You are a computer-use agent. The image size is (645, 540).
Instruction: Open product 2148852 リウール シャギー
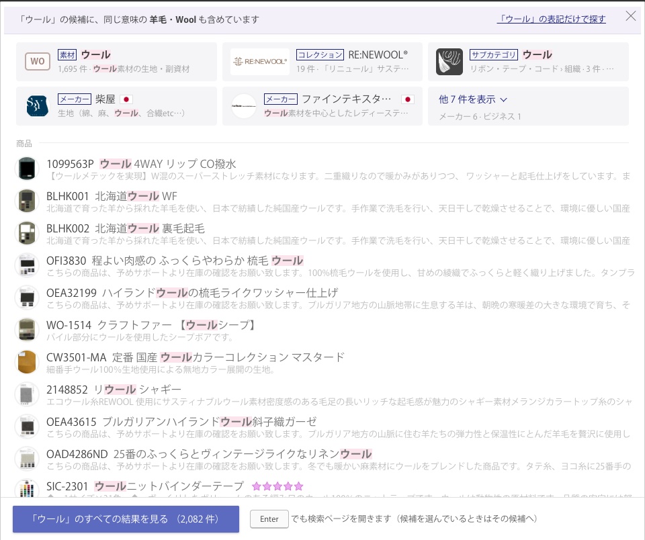pos(322,395)
